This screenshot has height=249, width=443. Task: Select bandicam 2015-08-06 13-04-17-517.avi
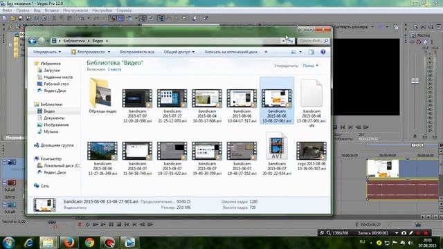[242, 105]
